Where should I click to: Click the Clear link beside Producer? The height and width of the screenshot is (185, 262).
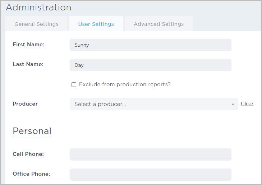point(247,103)
